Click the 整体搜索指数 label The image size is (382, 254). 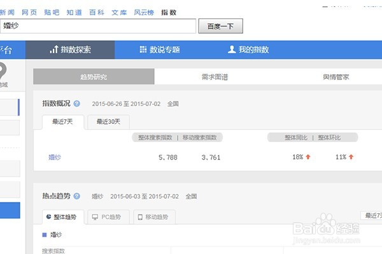[155, 138]
